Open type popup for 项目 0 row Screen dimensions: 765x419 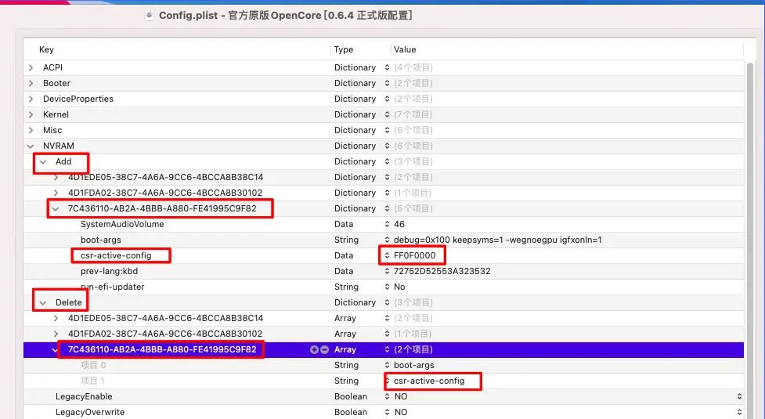pyautogui.click(x=387, y=365)
